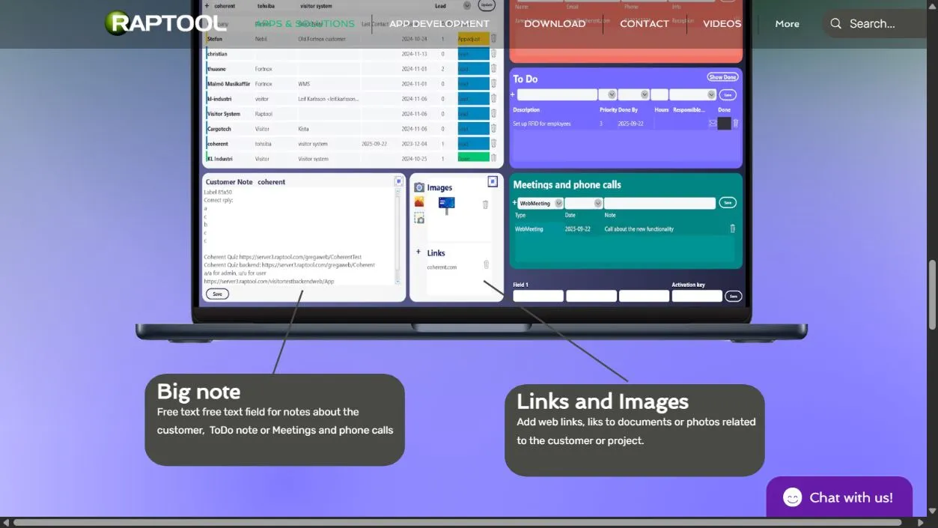Delete the WebMeeting 2025-09-22 entry

click(733, 228)
